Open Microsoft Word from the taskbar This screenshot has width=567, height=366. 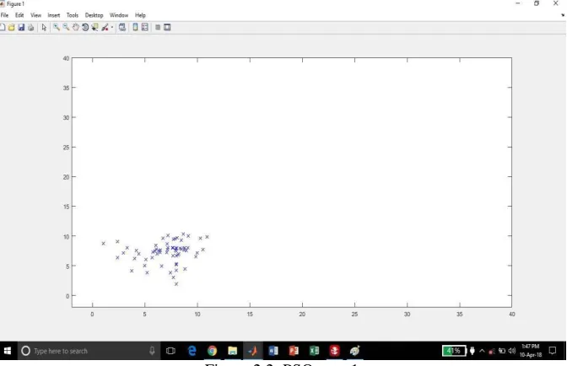pyautogui.click(x=273, y=351)
